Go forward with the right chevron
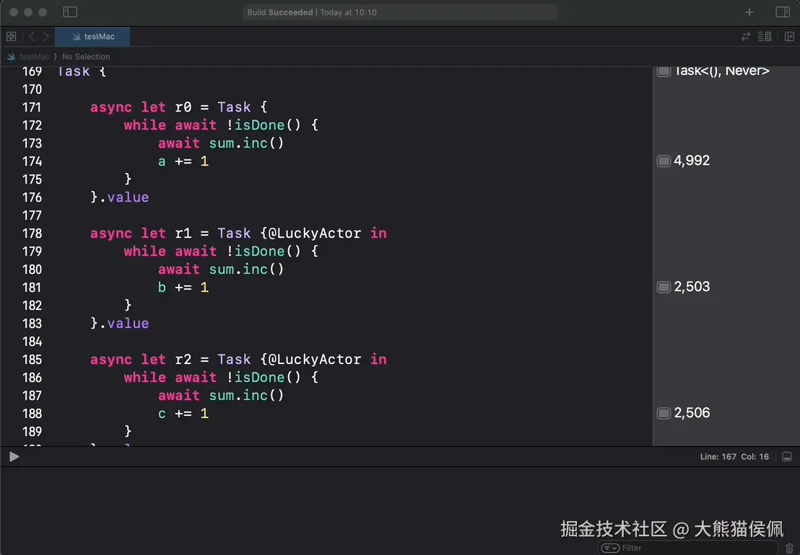Image resolution: width=800 pixels, height=555 pixels. [46, 37]
